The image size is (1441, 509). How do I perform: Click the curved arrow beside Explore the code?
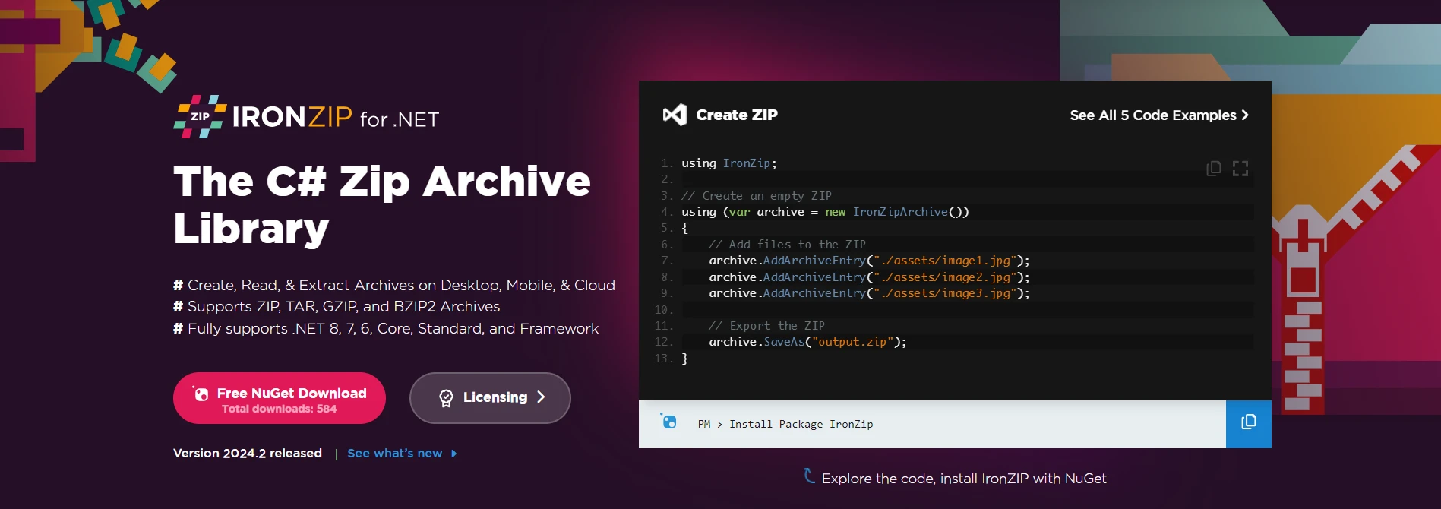(x=809, y=476)
